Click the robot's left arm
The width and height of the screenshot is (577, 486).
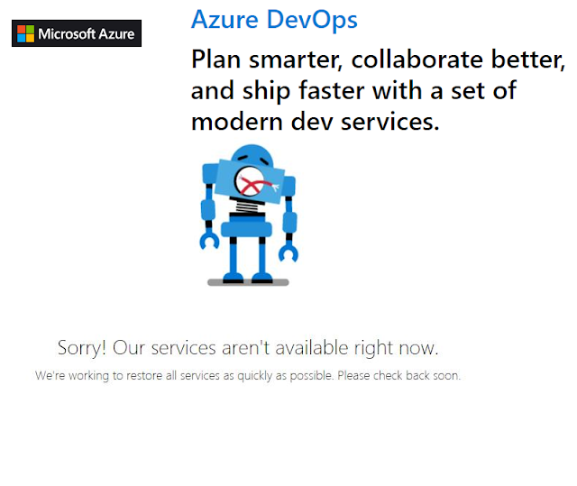208,206
